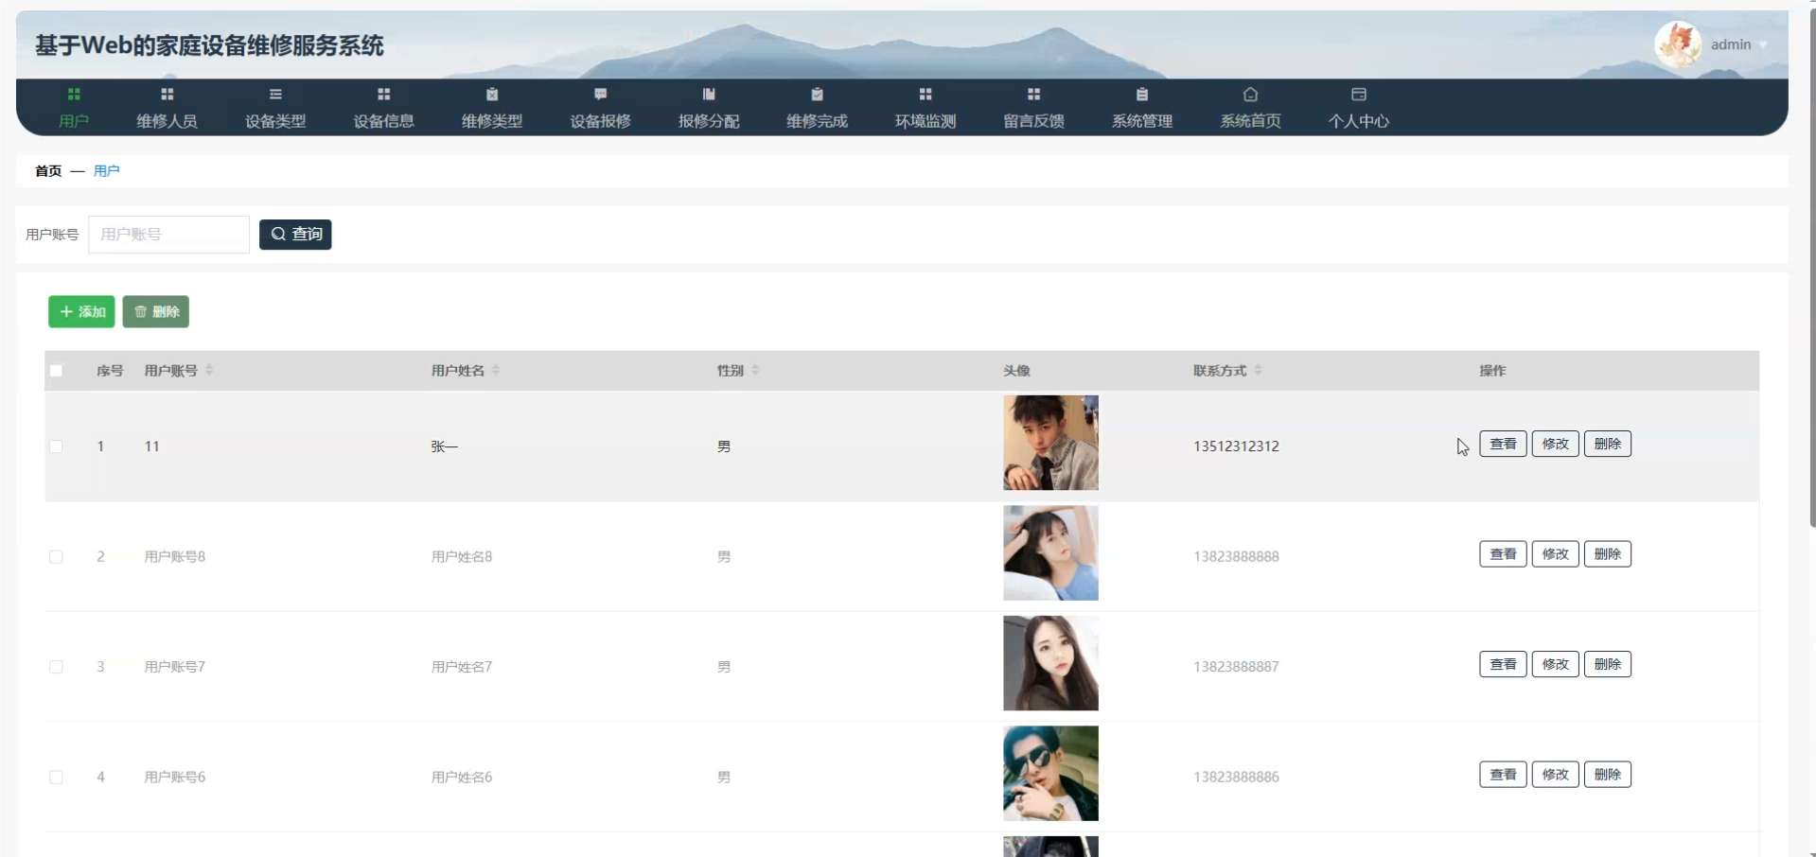Viewport: 1816px width, 857px height.
Task: View details of user 张一 with 查看
Action: tap(1503, 444)
